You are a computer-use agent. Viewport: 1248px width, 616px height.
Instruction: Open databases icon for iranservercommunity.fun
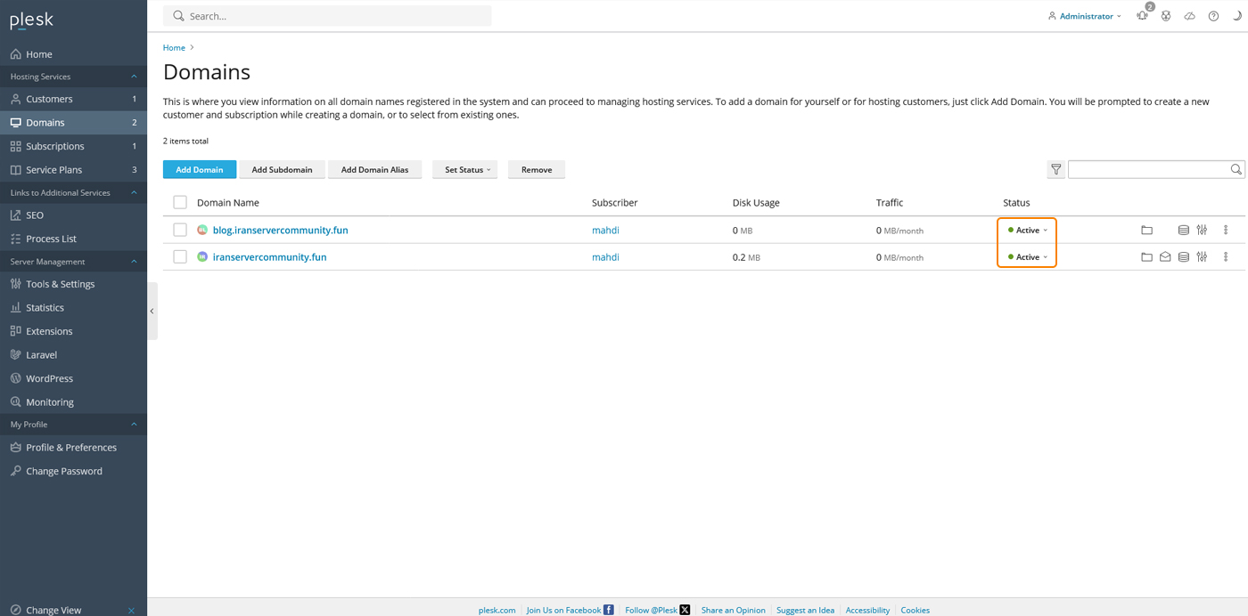pyautogui.click(x=1184, y=257)
